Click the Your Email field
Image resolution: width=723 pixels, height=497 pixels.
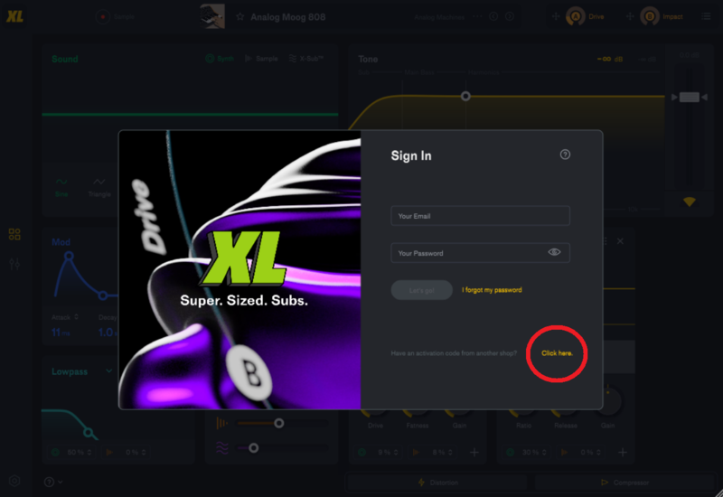coord(480,216)
